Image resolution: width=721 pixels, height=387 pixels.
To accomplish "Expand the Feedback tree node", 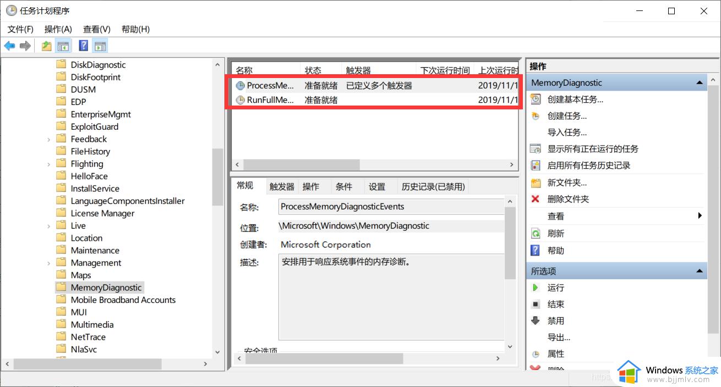I will click(x=49, y=140).
